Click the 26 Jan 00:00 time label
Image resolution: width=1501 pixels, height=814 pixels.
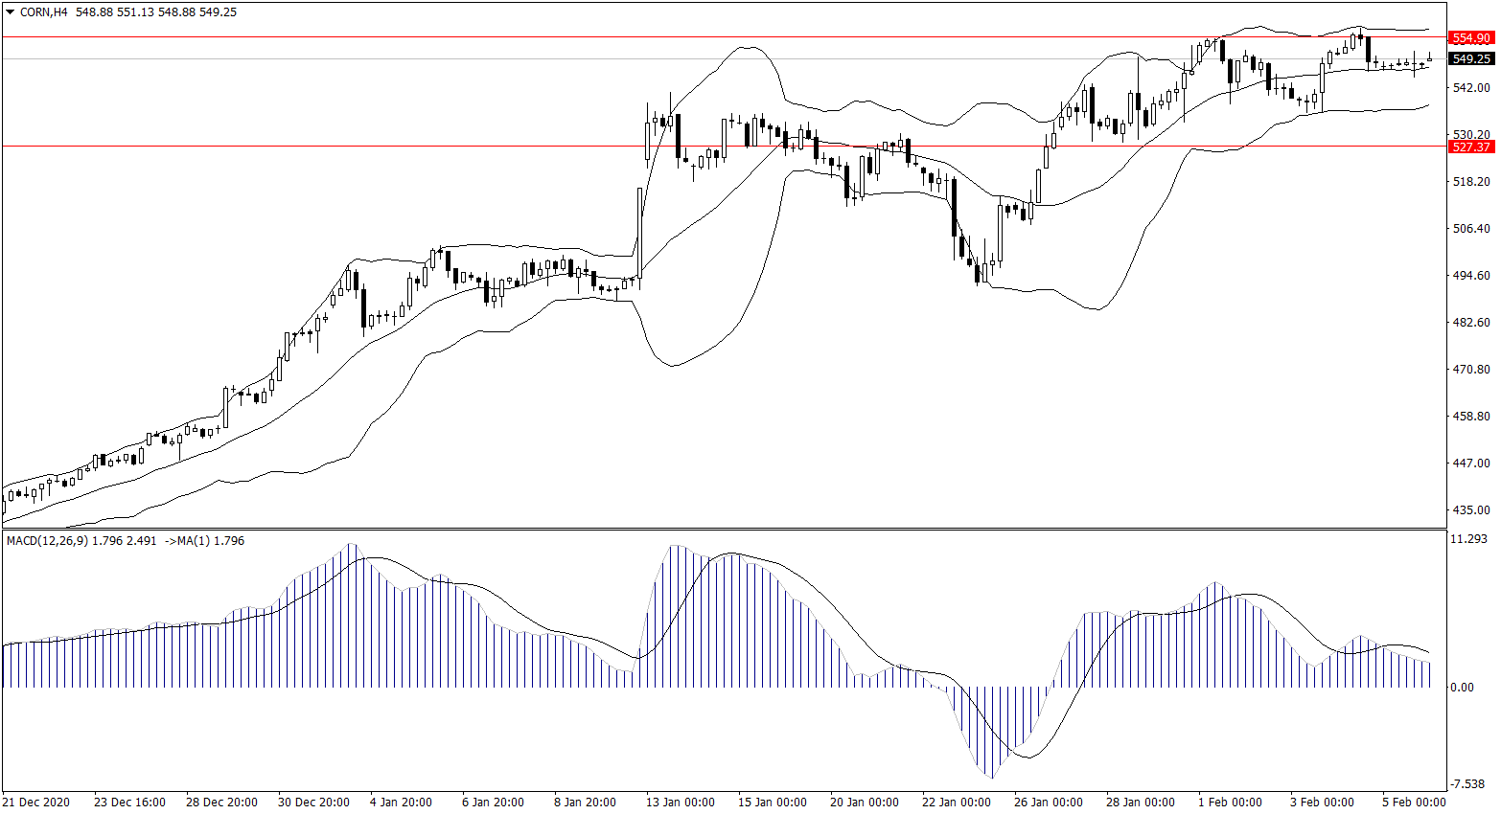coord(1048,803)
